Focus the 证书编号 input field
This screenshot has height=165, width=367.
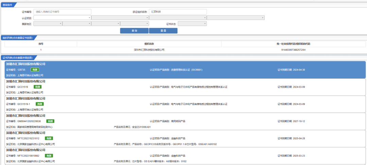[x=62, y=11]
